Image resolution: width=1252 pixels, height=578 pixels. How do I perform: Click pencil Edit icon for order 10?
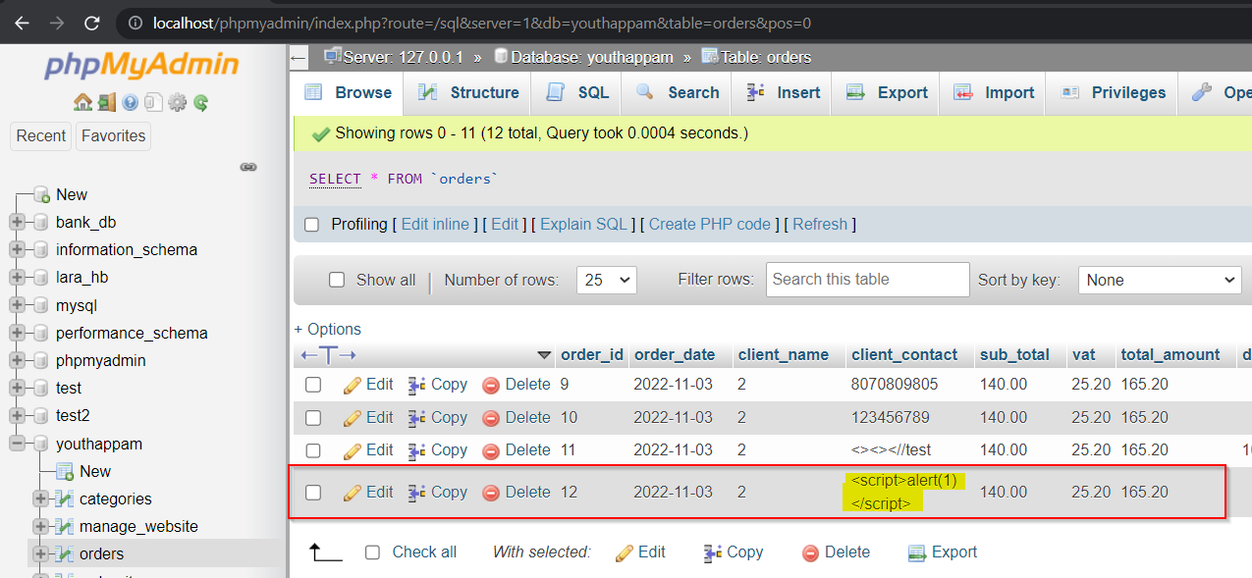pyautogui.click(x=353, y=417)
